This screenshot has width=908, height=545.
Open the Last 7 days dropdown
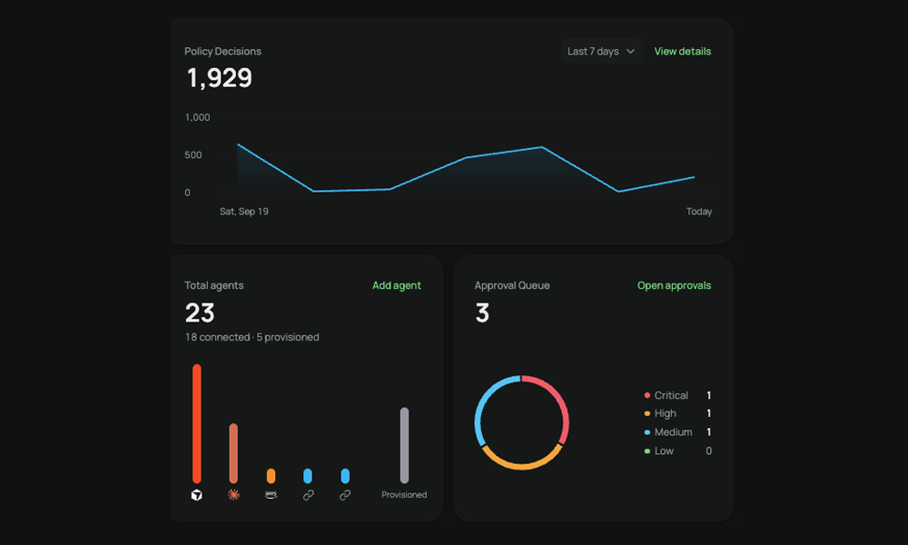[x=602, y=52]
